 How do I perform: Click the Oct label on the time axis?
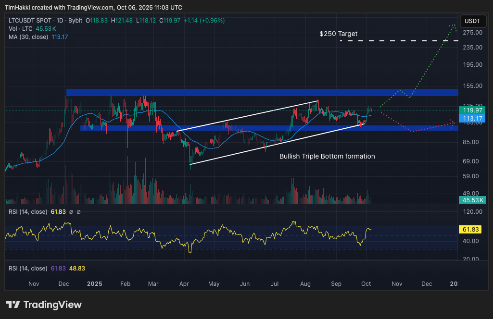(366, 284)
